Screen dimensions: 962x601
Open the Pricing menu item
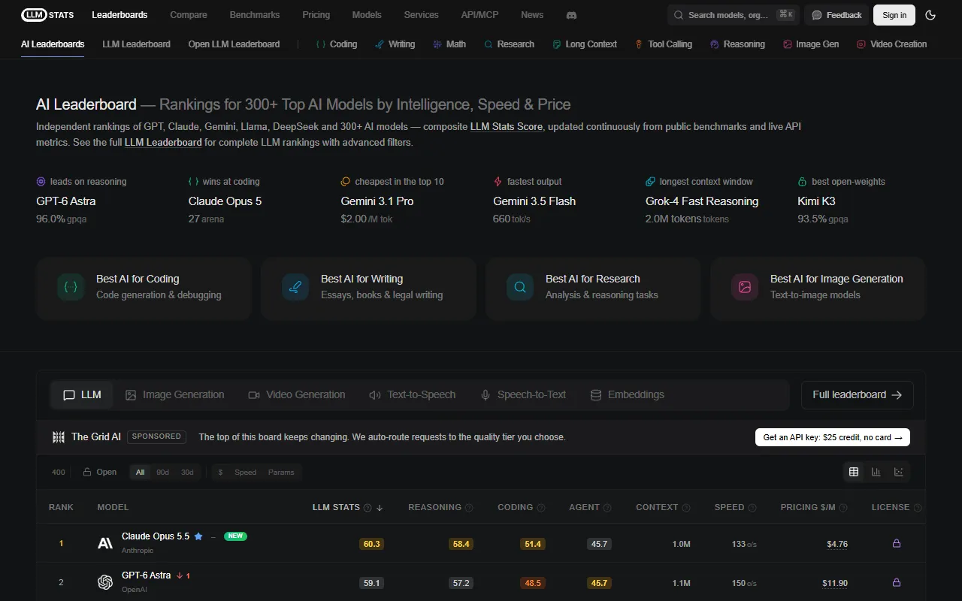pyautogui.click(x=316, y=14)
